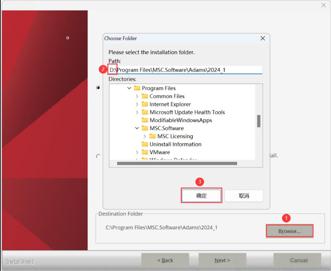
Task: Close the installer window
Action: tap(323, 5)
